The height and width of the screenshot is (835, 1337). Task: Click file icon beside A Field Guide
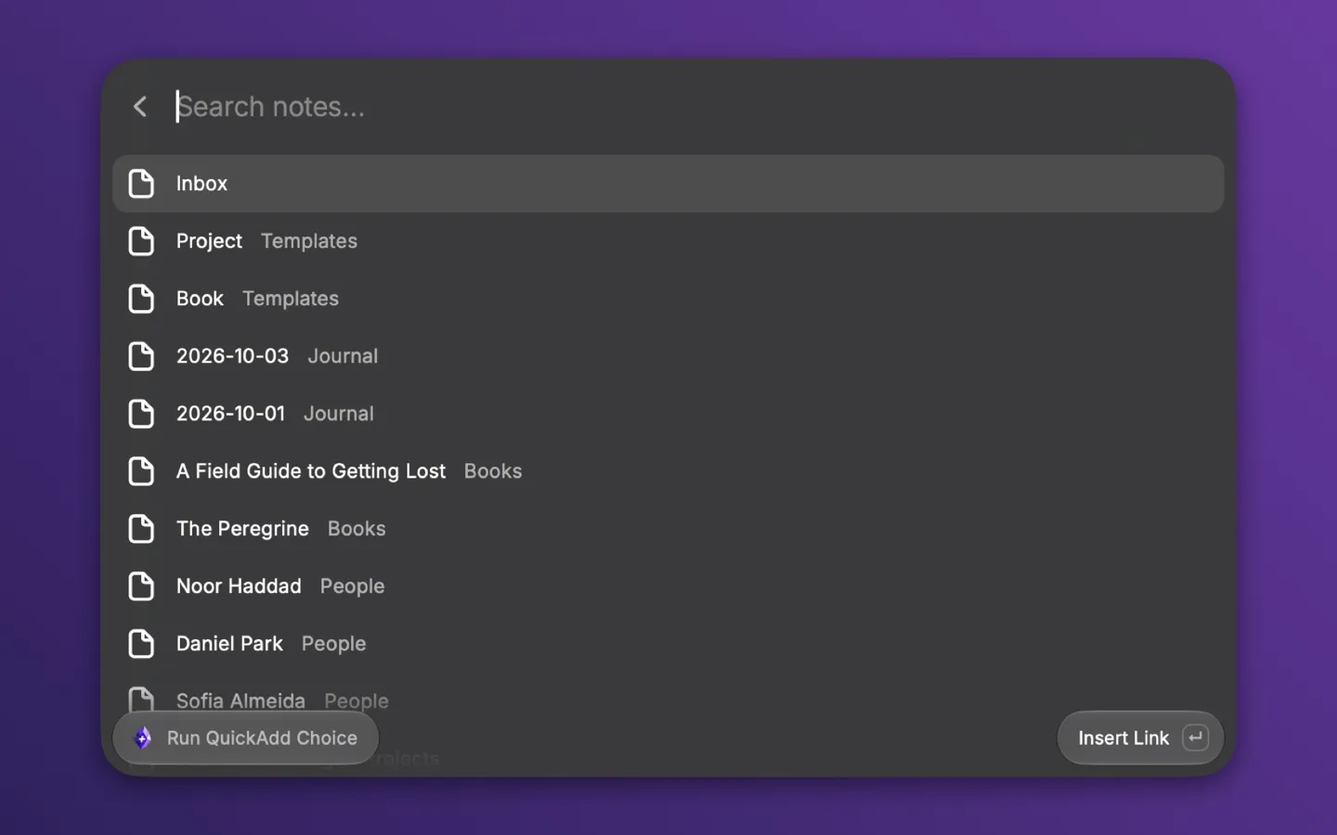point(141,471)
